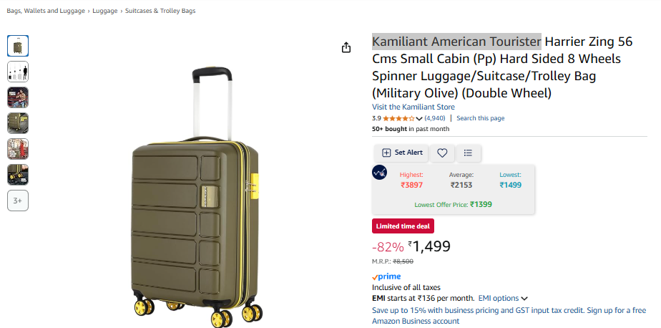
Task: Select the wheel close-up thumbnail
Action: (18, 175)
